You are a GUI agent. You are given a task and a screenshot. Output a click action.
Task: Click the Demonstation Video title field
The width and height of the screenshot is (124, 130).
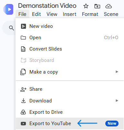tap(47, 6)
